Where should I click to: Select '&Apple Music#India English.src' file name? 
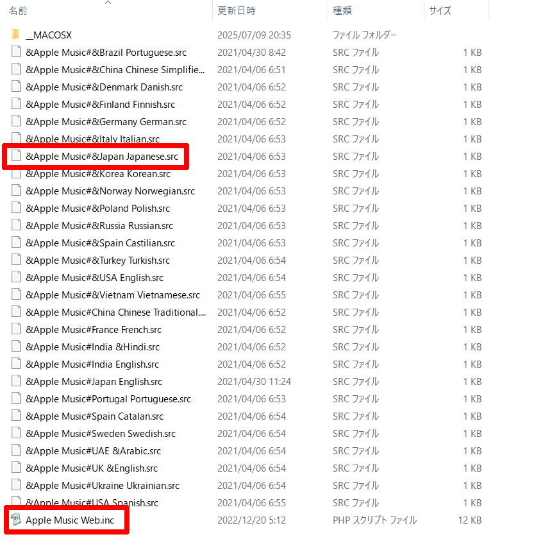92,364
